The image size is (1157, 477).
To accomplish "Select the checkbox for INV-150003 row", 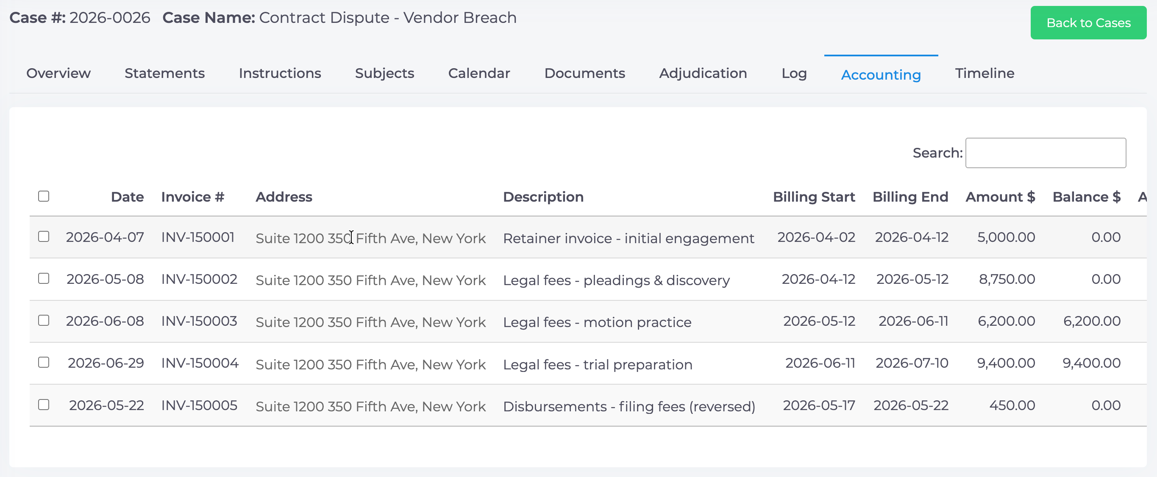I will click(44, 320).
